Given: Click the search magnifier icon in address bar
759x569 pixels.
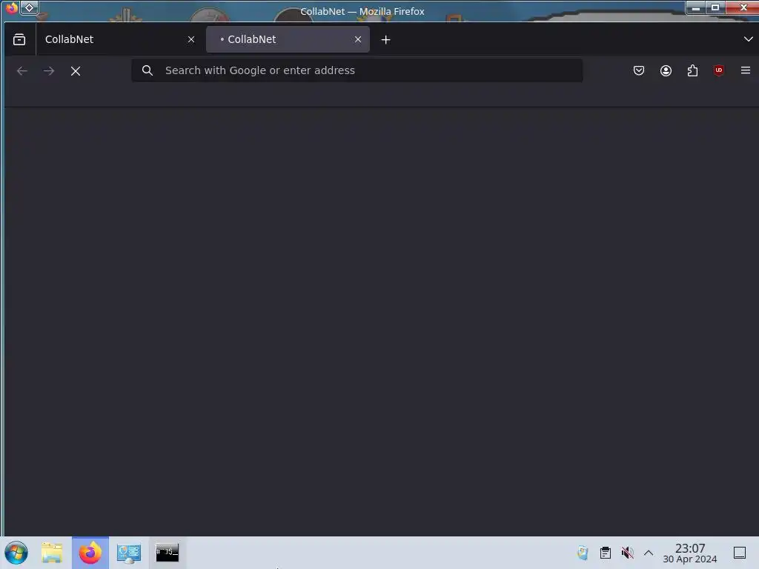Looking at the screenshot, I should click(x=148, y=70).
